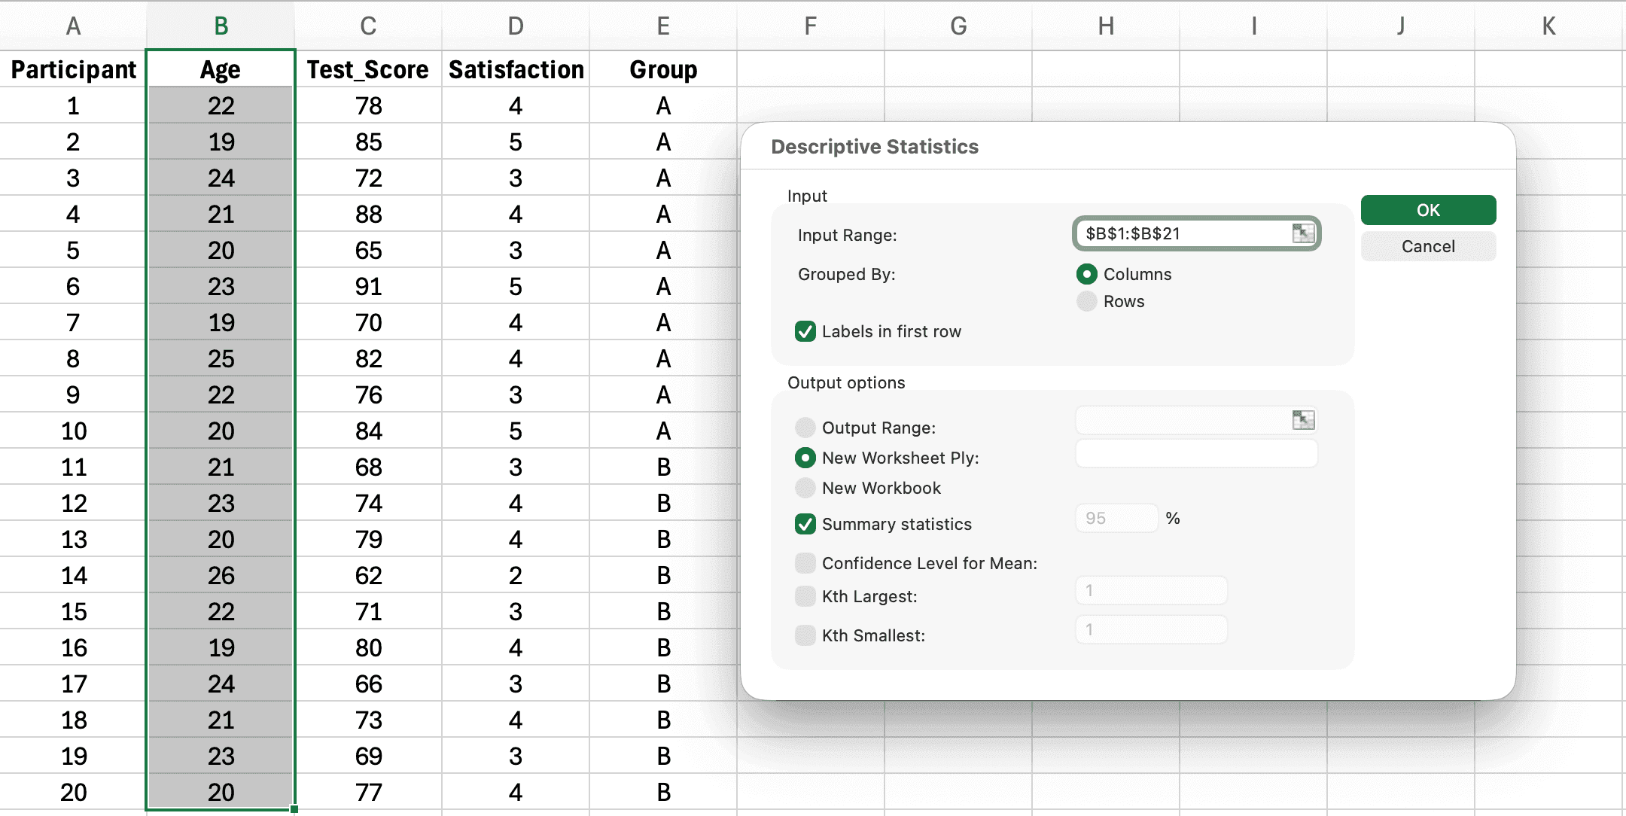Check the Kth Largest option
Viewport: 1626px width, 816px height.
pyautogui.click(x=805, y=596)
